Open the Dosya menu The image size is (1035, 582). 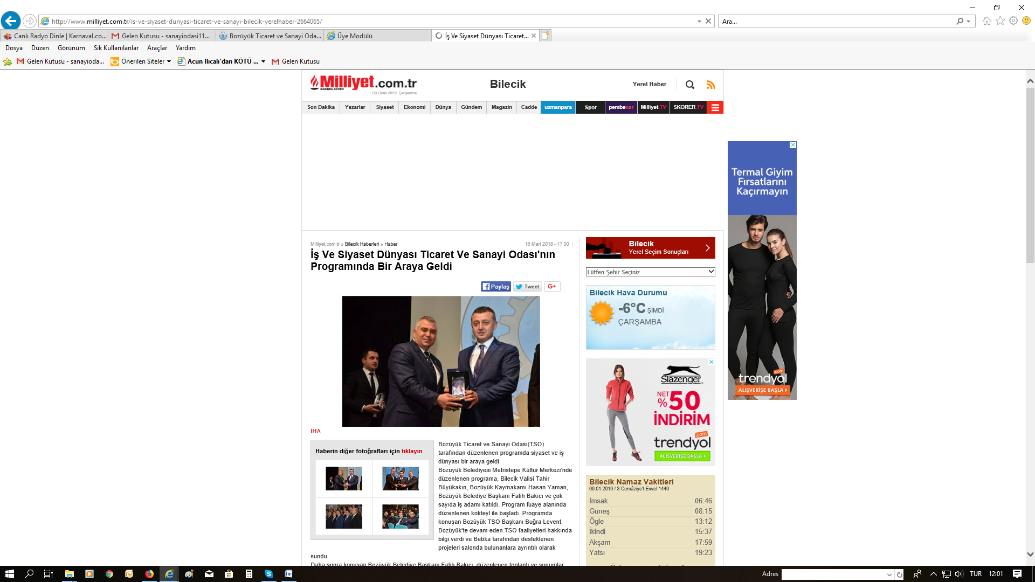click(x=14, y=48)
